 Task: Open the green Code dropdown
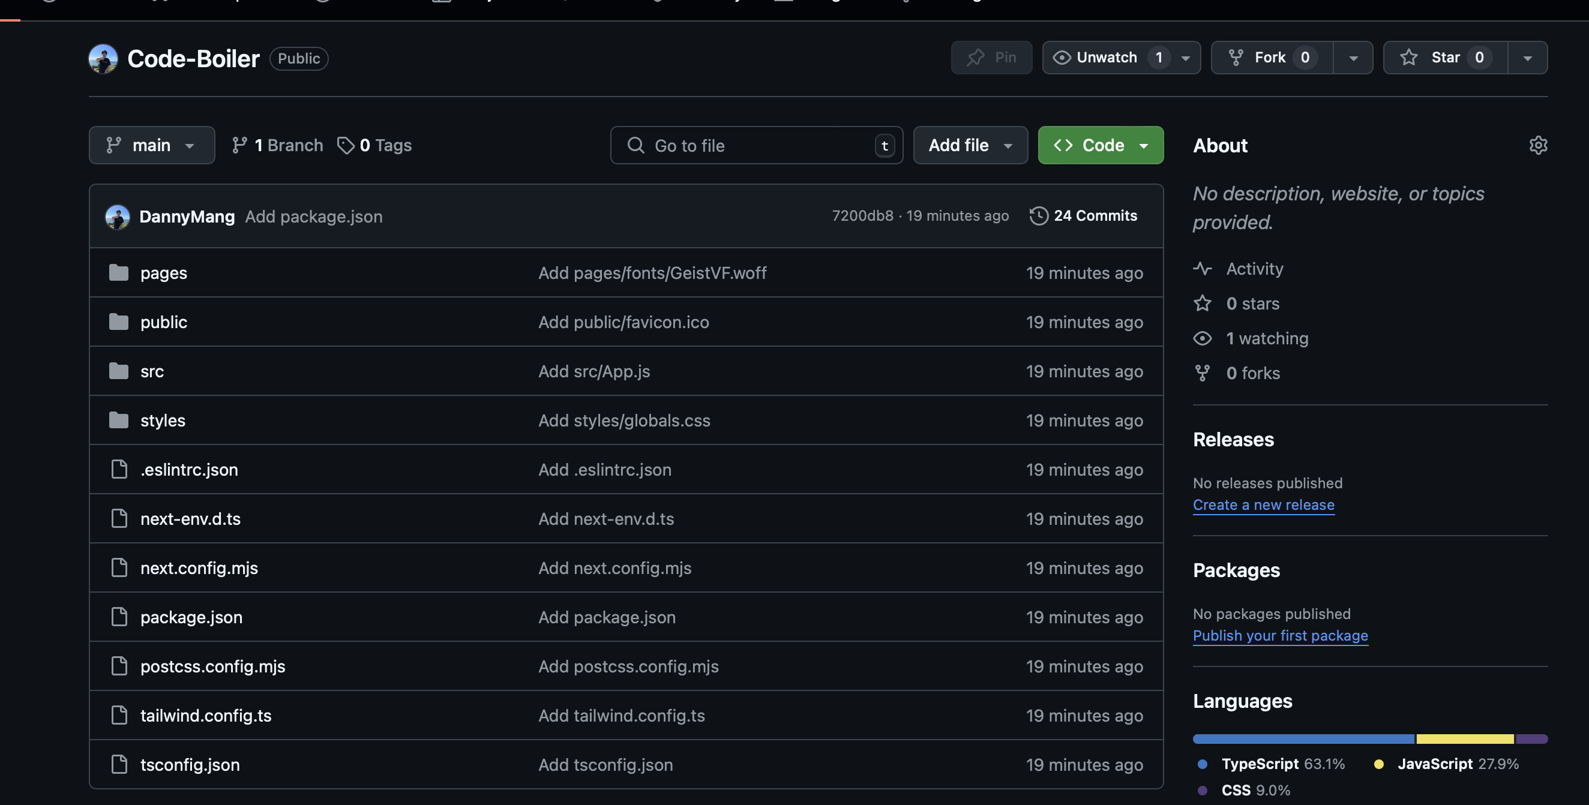coord(1101,146)
